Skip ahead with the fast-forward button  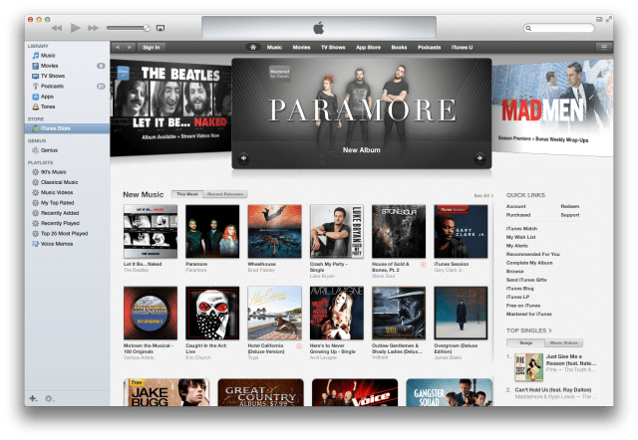click(93, 28)
